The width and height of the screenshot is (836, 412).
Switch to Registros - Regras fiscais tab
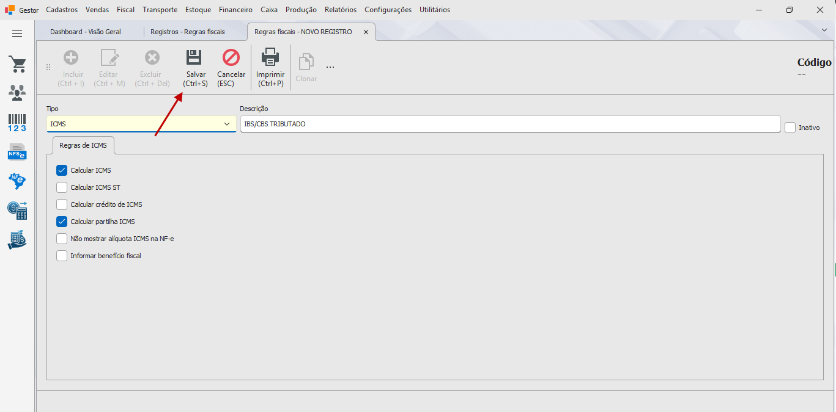point(188,32)
